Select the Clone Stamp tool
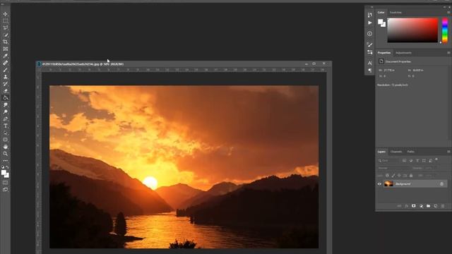452x254 pixels. click(5, 77)
